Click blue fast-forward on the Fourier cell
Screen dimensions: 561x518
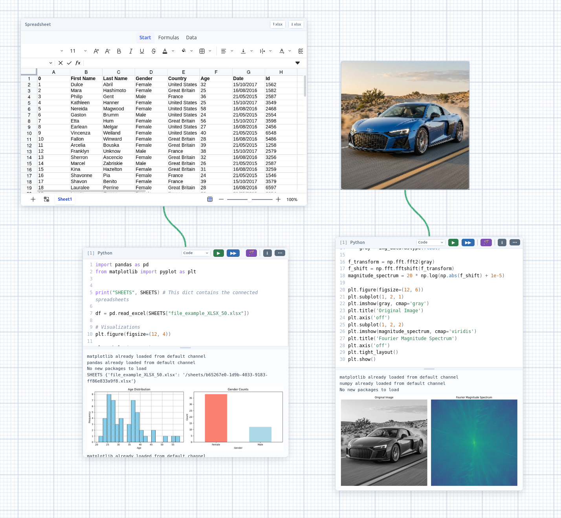point(468,243)
